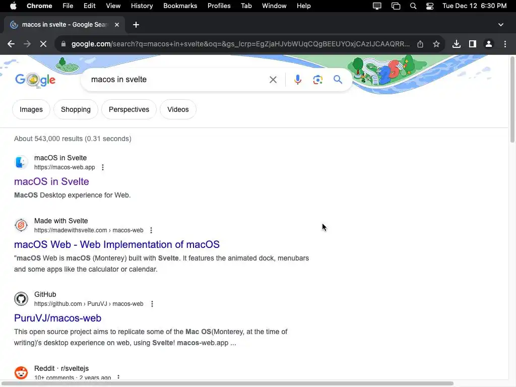Filter results by Perspectives
516x387 pixels.
[x=129, y=109]
